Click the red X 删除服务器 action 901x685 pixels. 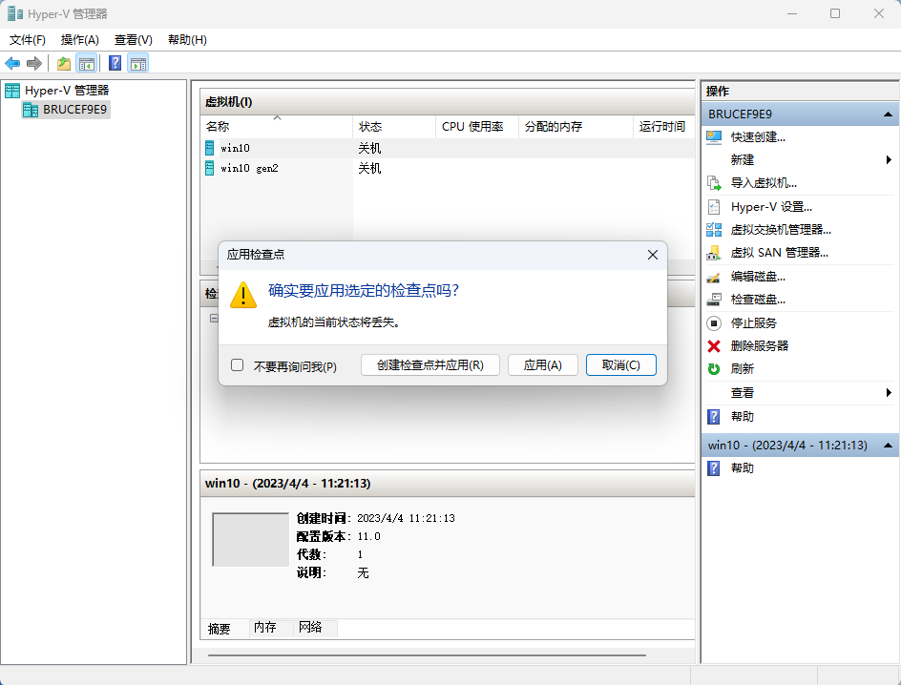point(759,345)
